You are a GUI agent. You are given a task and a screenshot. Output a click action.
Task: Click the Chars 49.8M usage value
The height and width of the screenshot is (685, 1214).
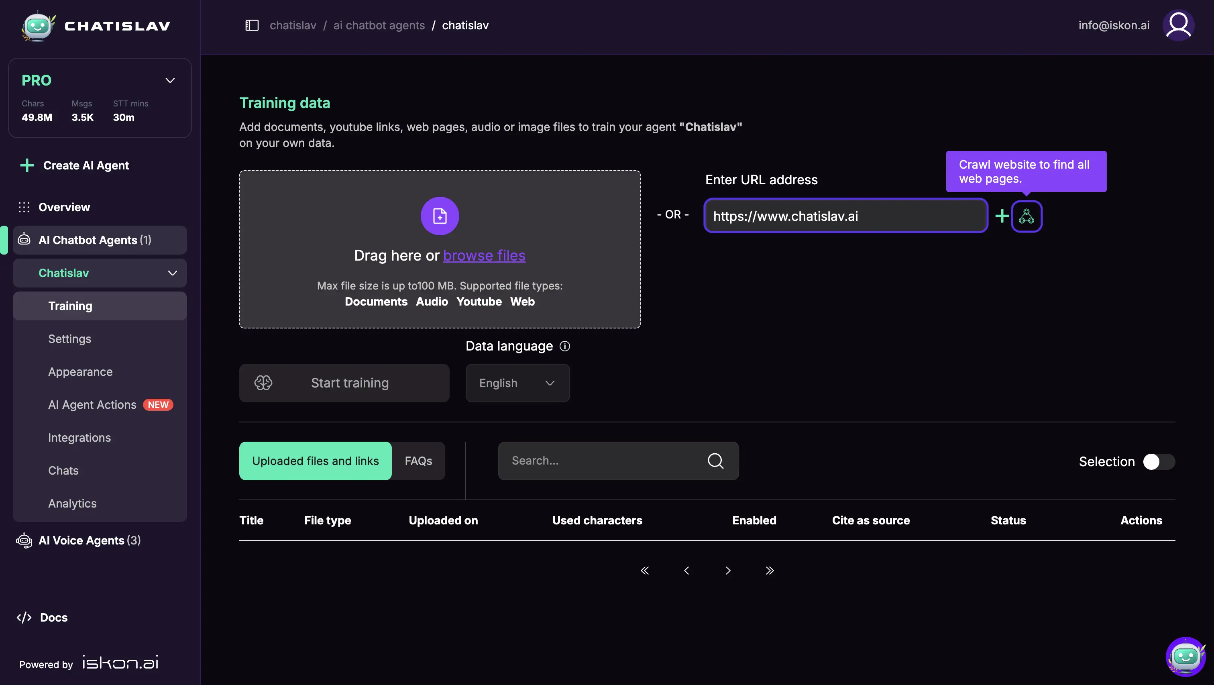37,117
